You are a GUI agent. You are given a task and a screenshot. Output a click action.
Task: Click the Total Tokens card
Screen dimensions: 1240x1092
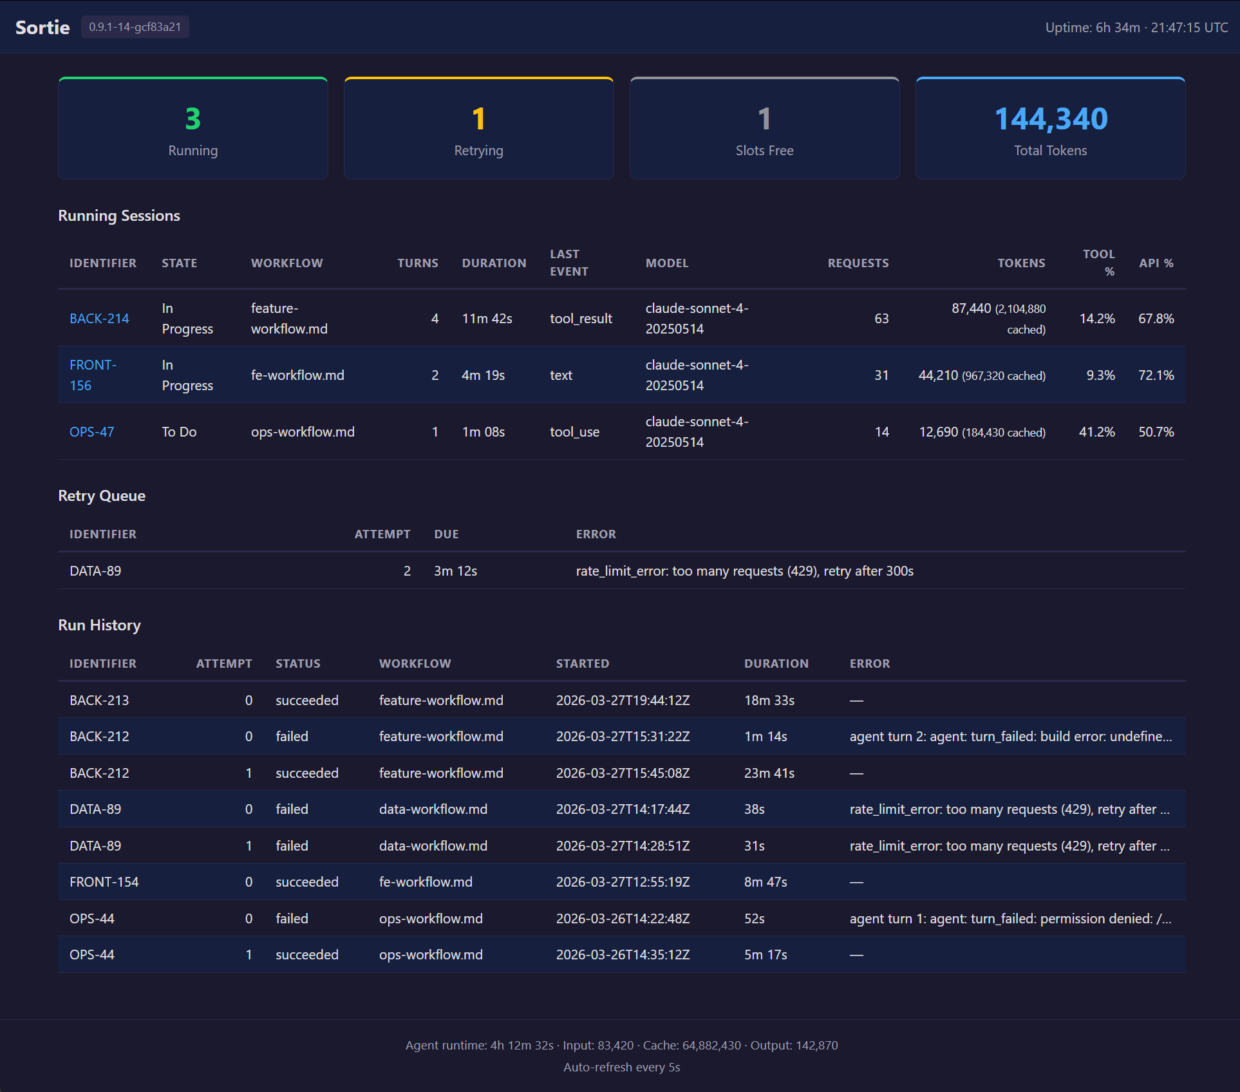(1049, 128)
